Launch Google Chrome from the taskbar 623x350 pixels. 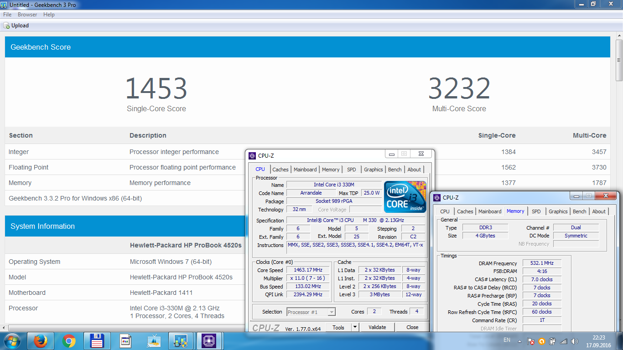69,341
